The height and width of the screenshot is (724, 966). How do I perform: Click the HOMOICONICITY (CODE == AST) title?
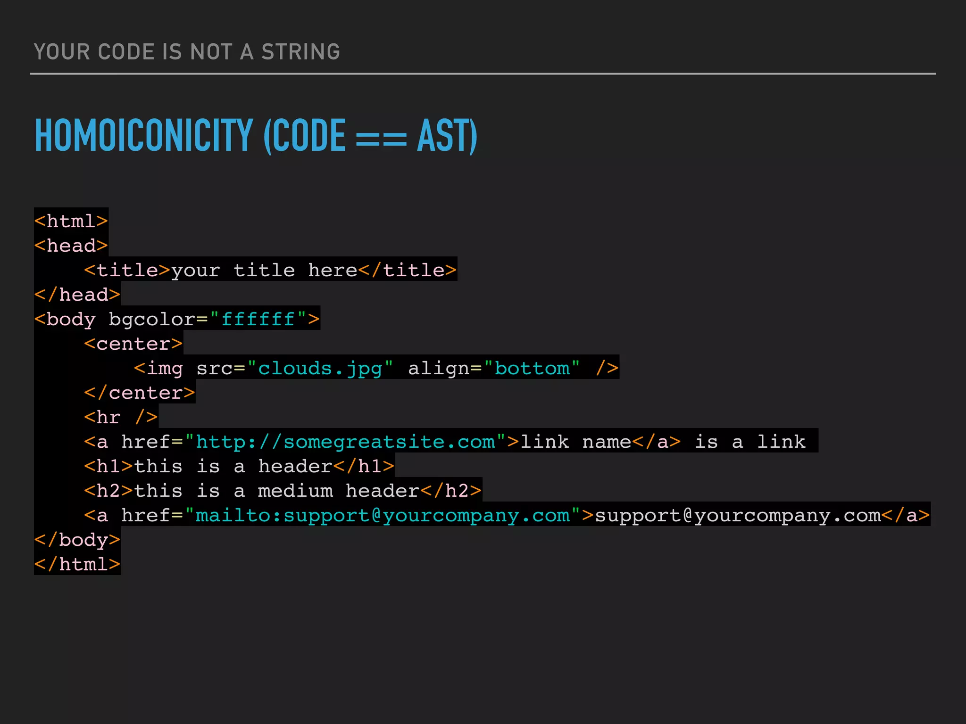(x=256, y=136)
